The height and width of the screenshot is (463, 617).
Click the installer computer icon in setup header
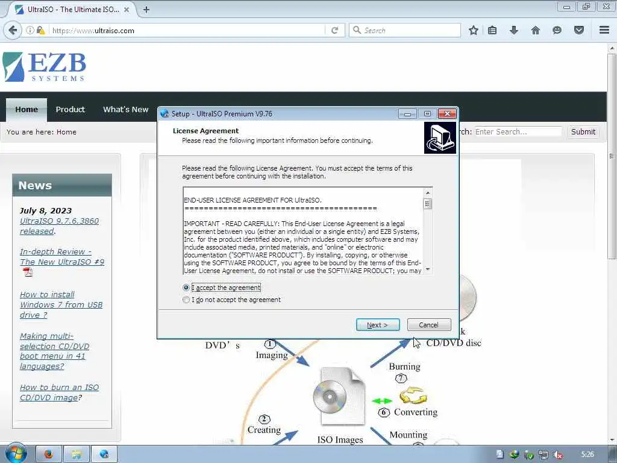coord(440,137)
